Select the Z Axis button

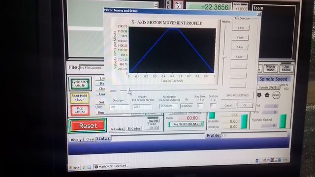pos(240,47)
